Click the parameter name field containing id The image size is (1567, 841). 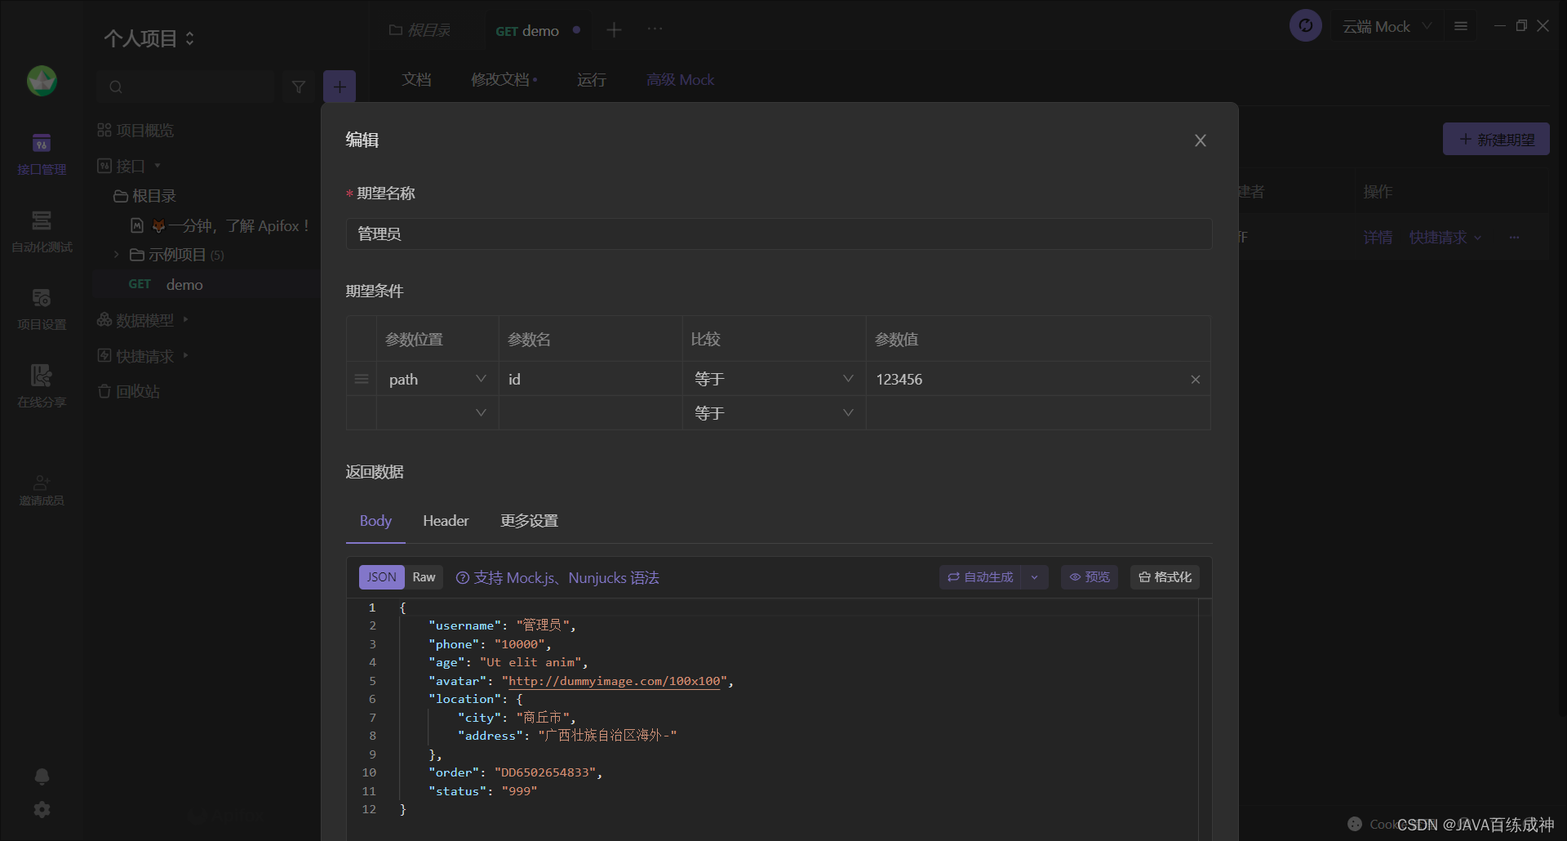pos(590,380)
